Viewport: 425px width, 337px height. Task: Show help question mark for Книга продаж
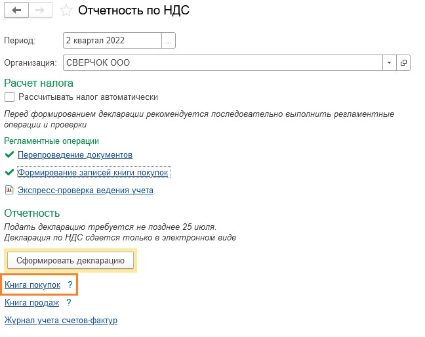69,302
